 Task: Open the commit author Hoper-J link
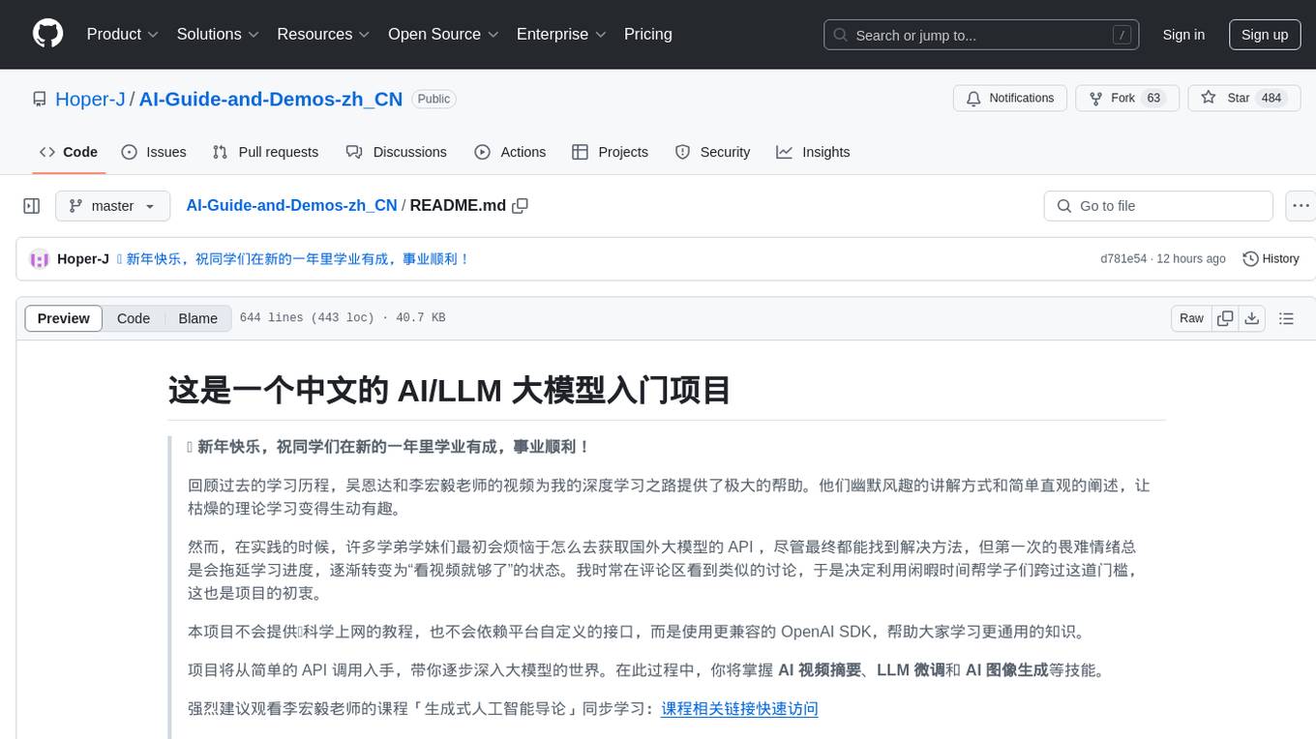pos(83,259)
